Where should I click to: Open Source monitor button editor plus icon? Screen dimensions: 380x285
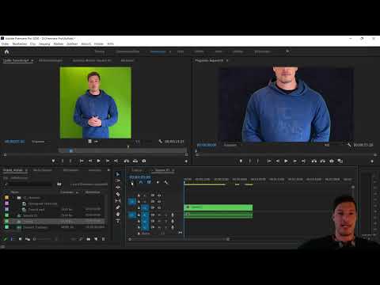[x=186, y=161]
